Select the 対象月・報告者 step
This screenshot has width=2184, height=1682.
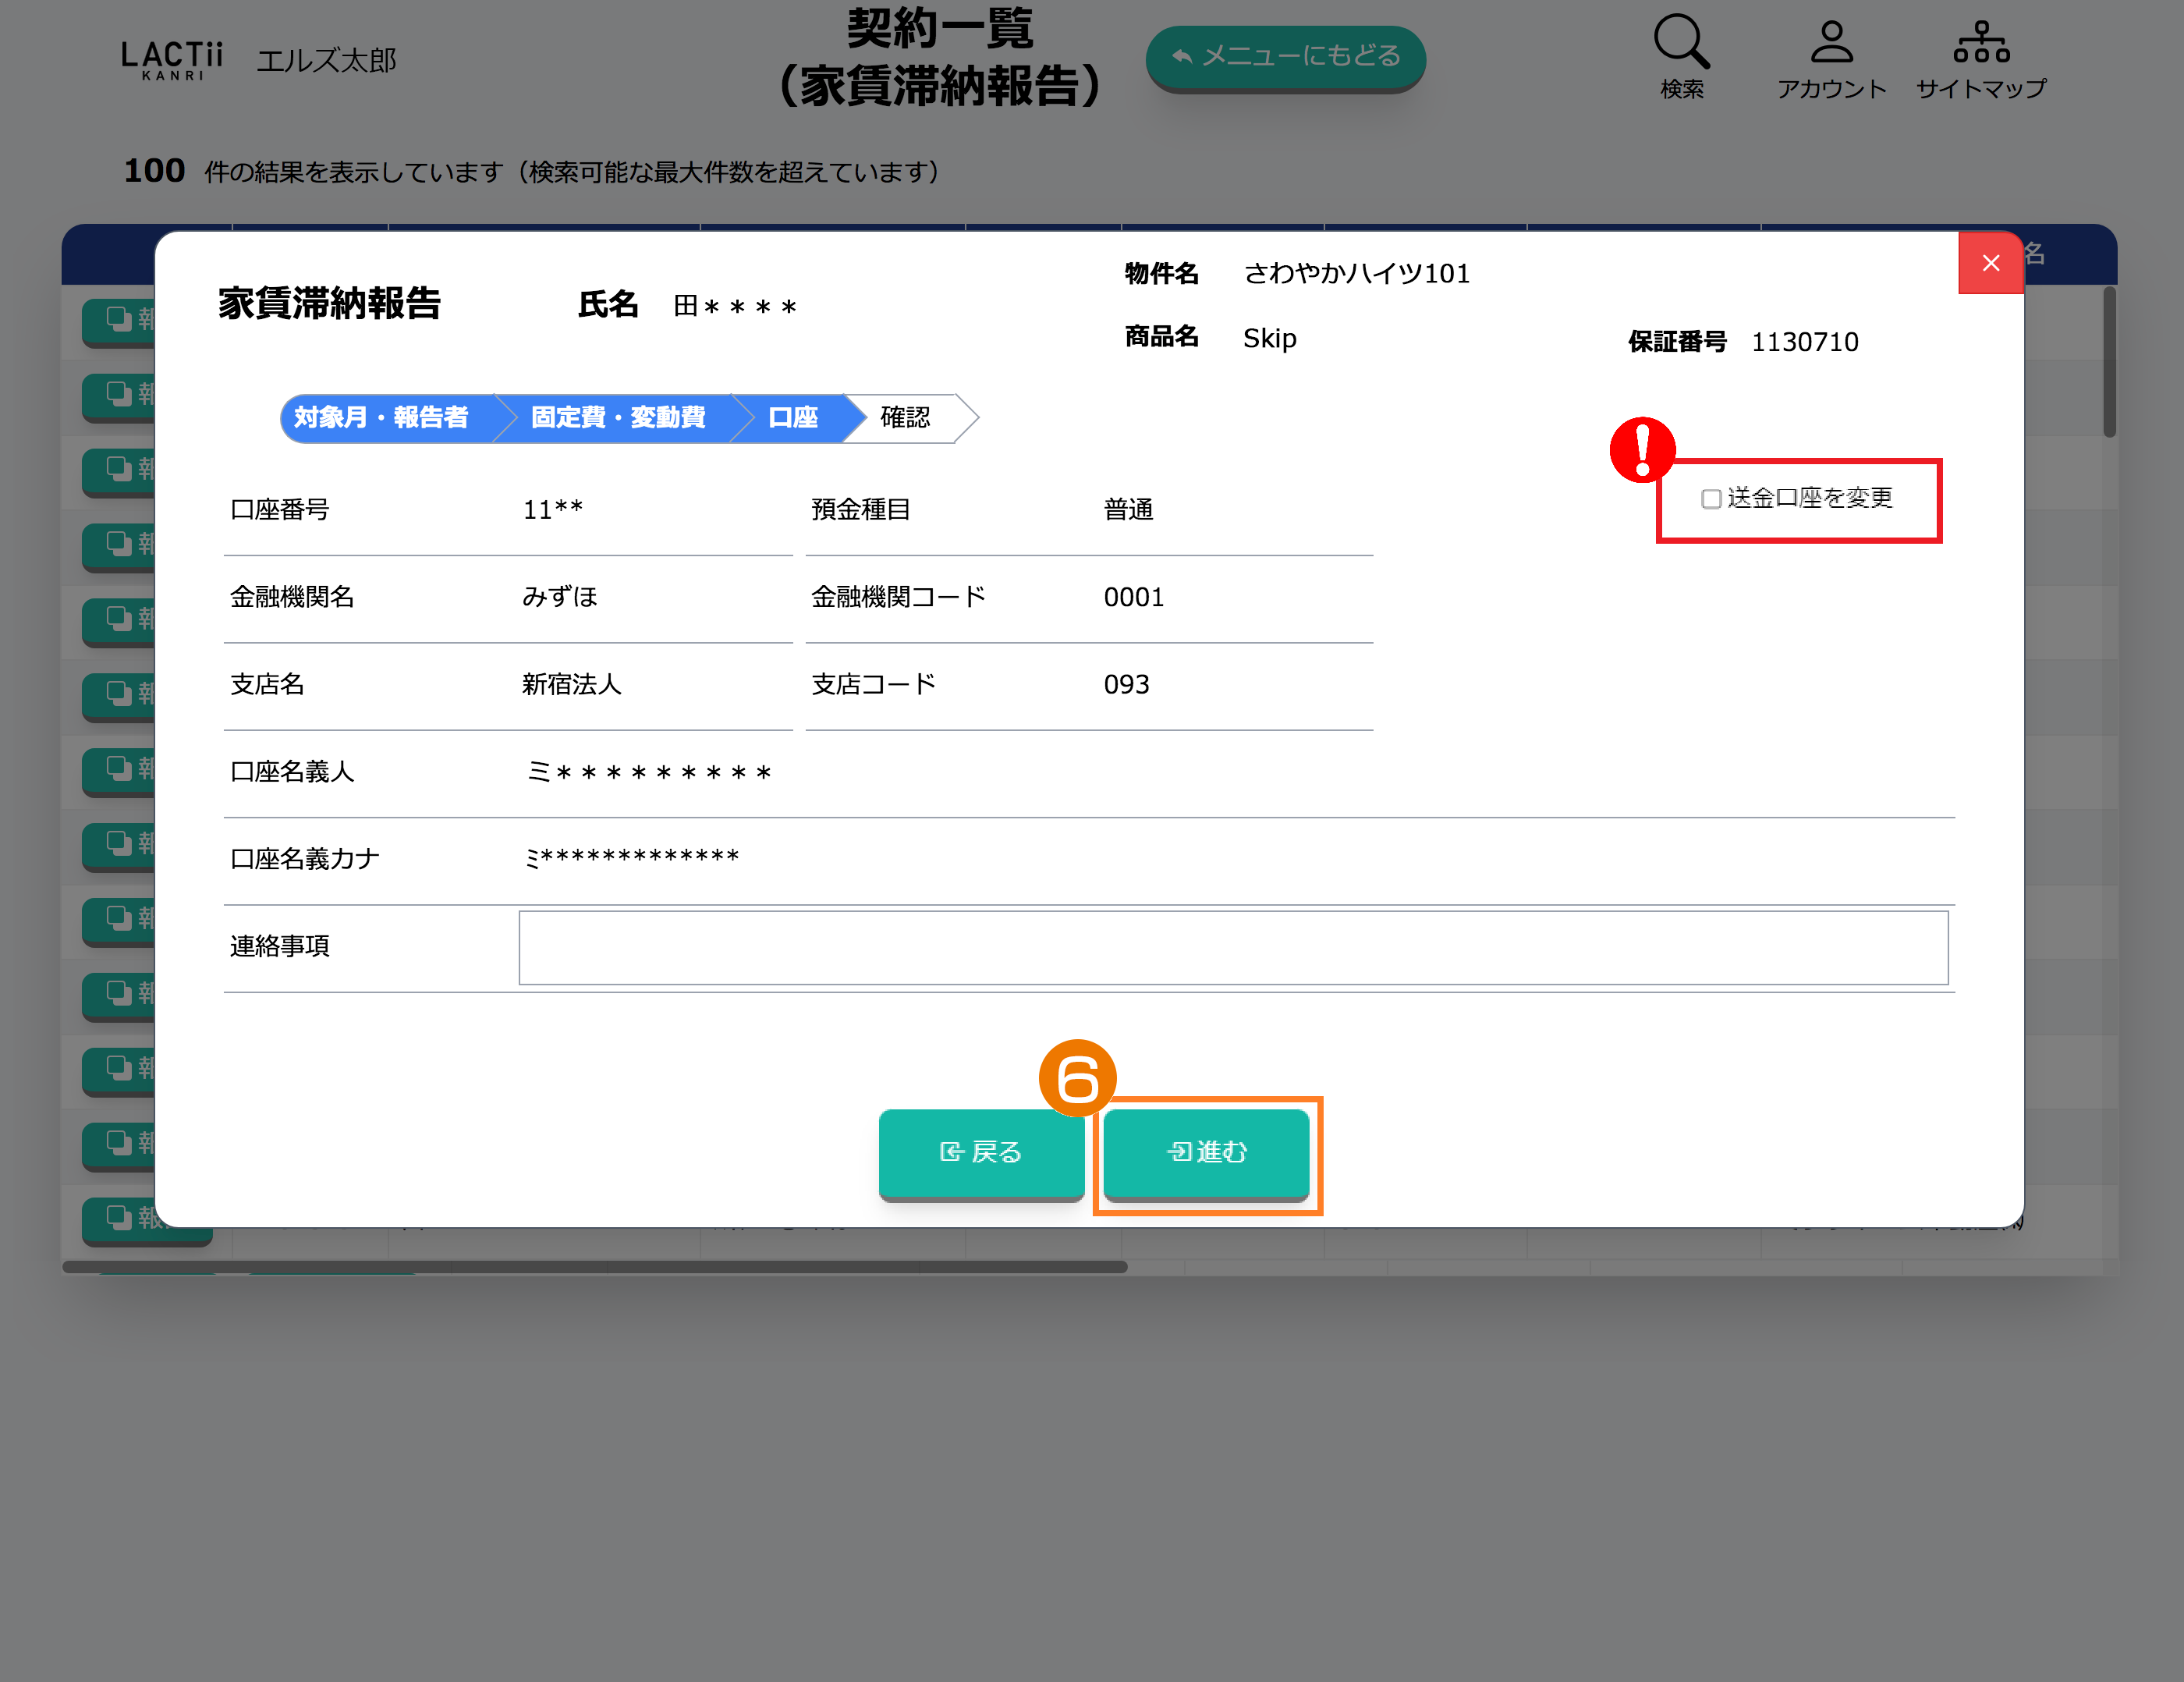click(382, 418)
